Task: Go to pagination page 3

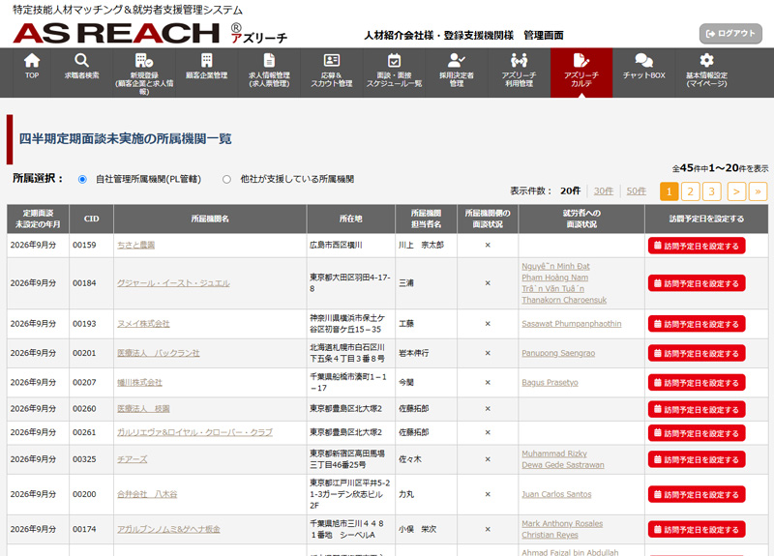Action: [711, 191]
